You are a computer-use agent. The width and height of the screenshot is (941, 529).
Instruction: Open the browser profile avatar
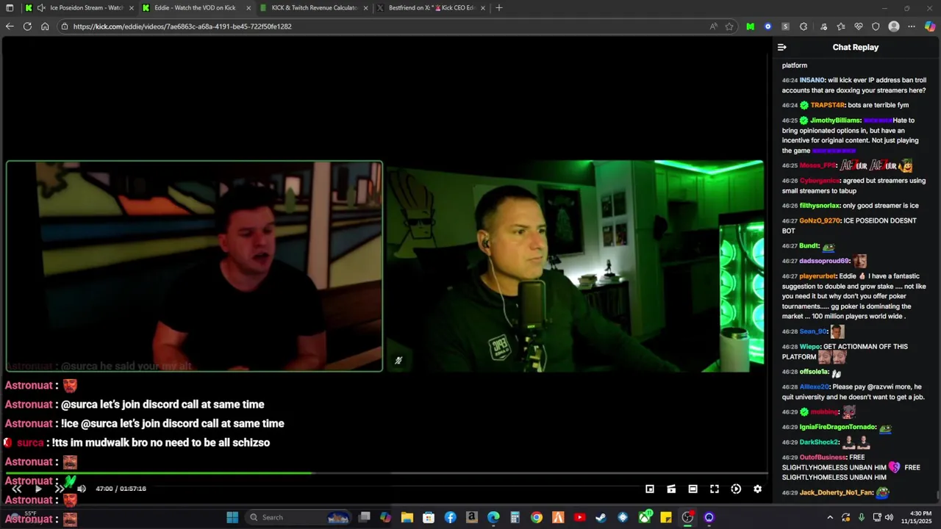pos(894,26)
